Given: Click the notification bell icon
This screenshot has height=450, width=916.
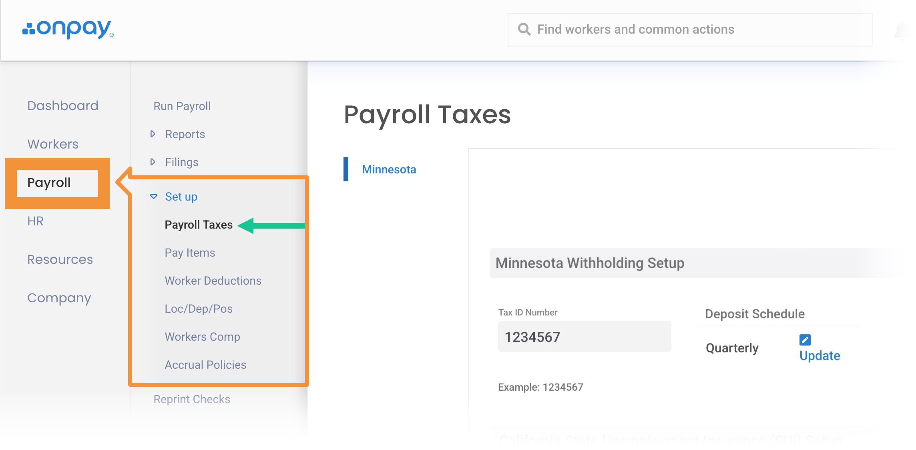Looking at the screenshot, I should pyautogui.click(x=903, y=31).
